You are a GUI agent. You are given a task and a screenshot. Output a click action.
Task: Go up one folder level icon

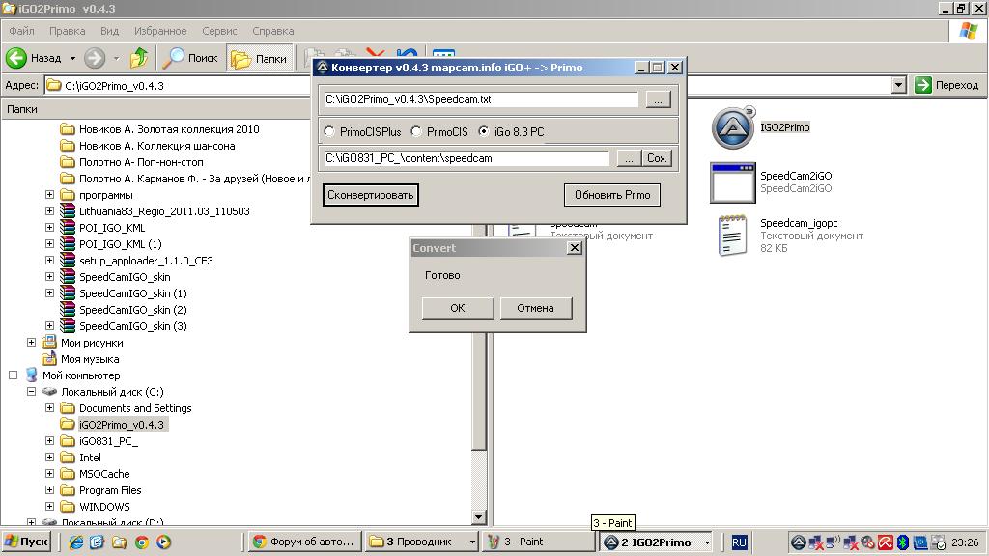139,58
